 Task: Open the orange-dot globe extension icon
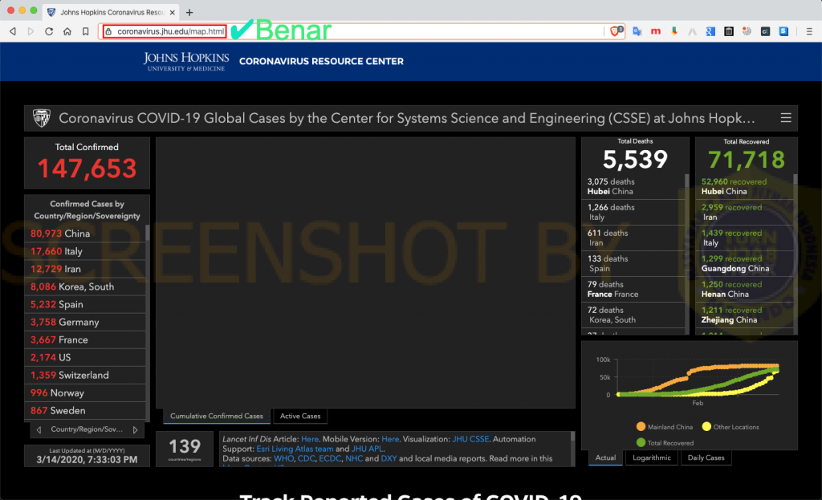(747, 31)
